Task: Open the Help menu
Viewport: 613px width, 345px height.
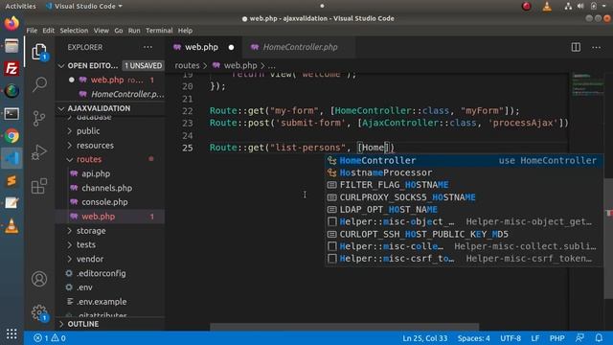Action: pos(185,31)
